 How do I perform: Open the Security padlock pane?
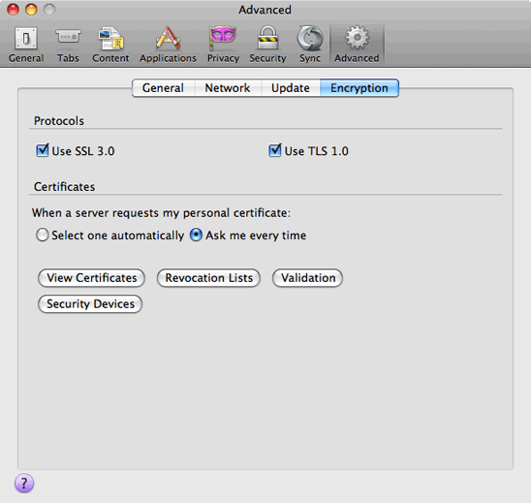coord(267,45)
